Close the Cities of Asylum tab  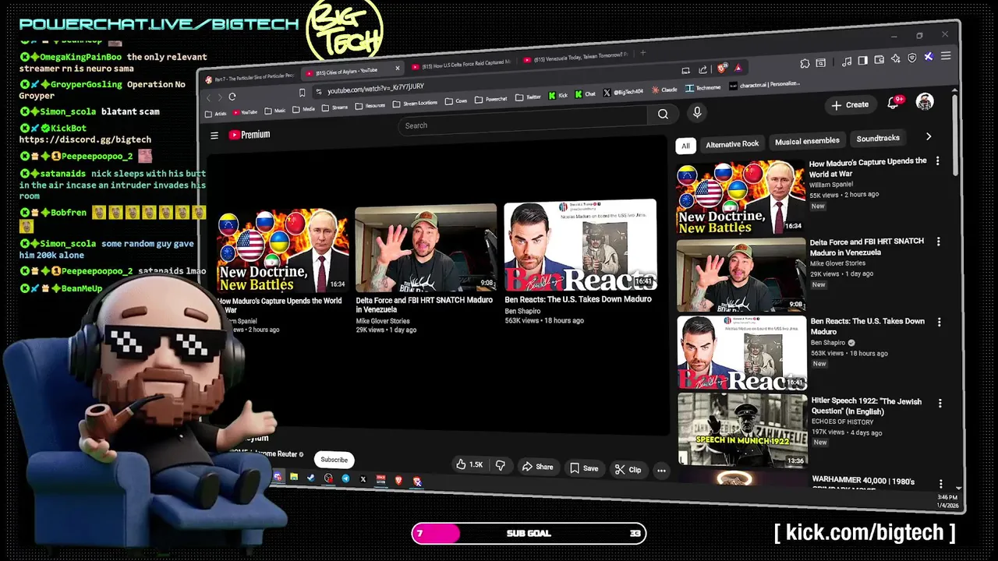tap(398, 69)
